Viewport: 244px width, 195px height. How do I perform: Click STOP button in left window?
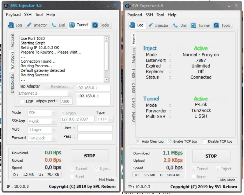point(90,156)
